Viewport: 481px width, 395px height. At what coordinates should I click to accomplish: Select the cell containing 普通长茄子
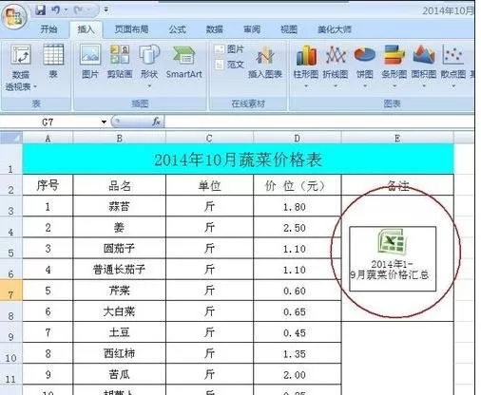[x=120, y=270]
